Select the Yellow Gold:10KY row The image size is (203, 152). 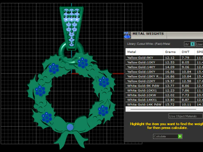point(164,62)
